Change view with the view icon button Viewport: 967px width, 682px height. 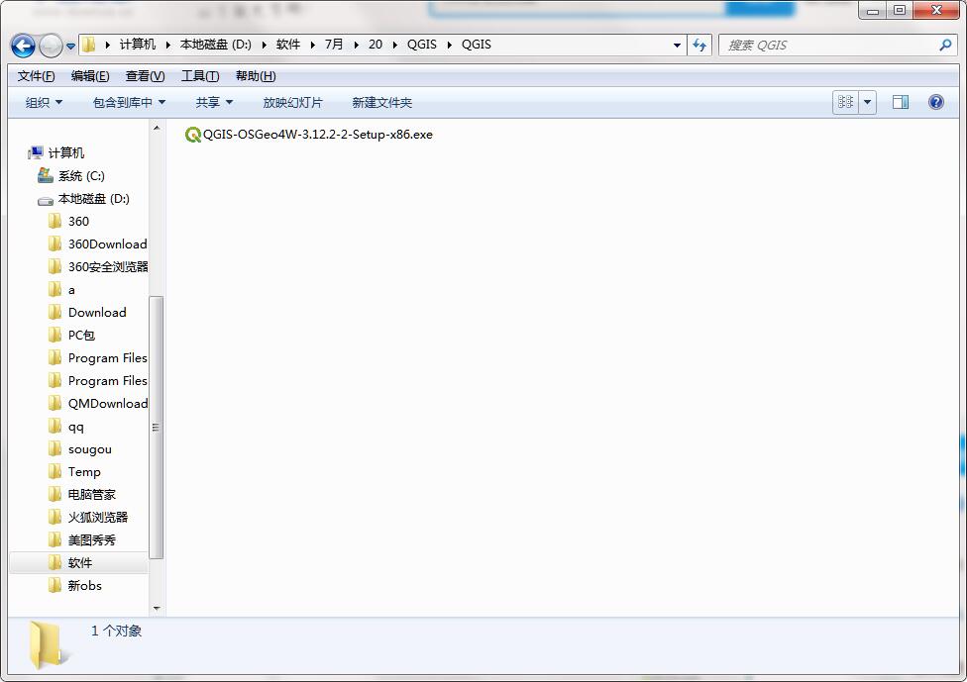(845, 102)
